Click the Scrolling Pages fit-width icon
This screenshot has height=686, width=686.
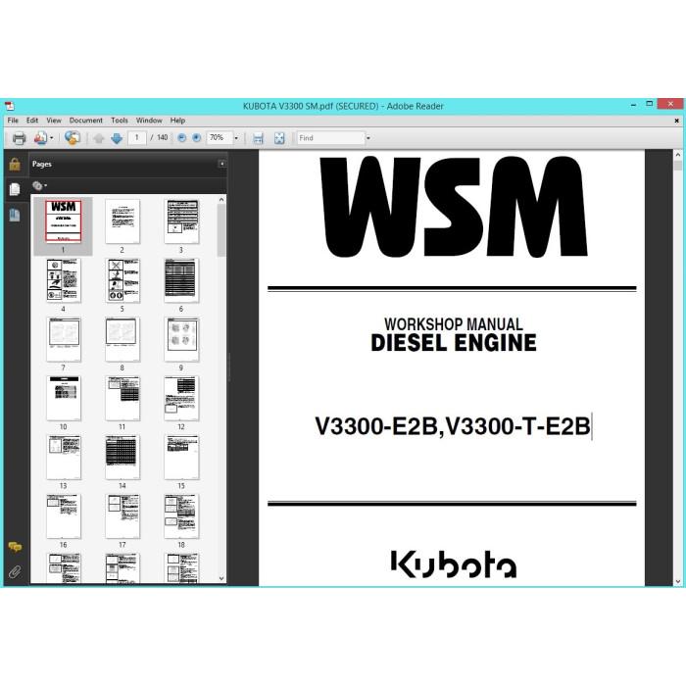click(258, 139)
